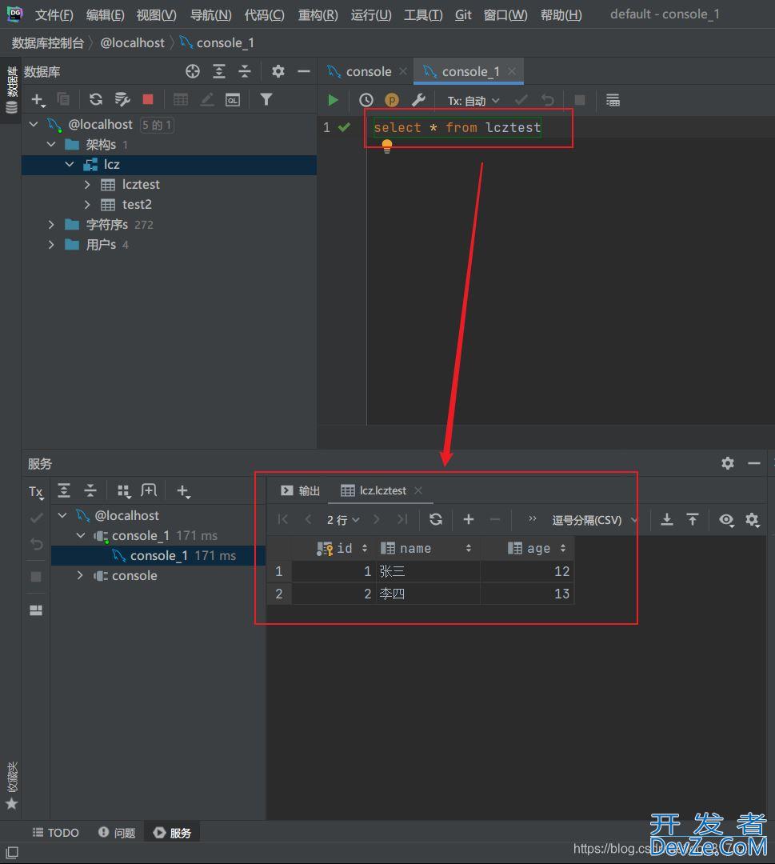Image resolution: width=775 pixels, height=864 pixels.
Task: Open result grid settings gear
Action: pos(753,520)
